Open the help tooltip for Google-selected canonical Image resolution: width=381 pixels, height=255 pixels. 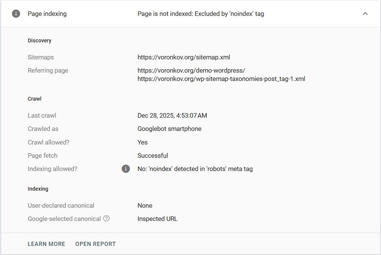(x=106, y=218)
